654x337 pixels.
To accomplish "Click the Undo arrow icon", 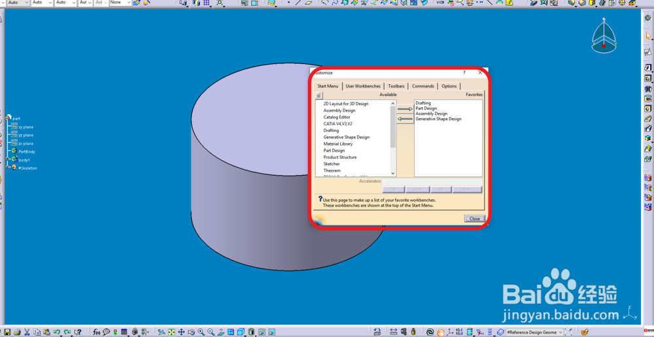I will point(57,332).
